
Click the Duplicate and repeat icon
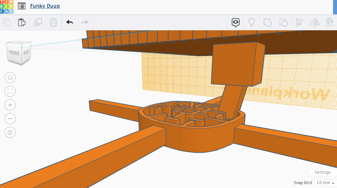click(38, 22)
